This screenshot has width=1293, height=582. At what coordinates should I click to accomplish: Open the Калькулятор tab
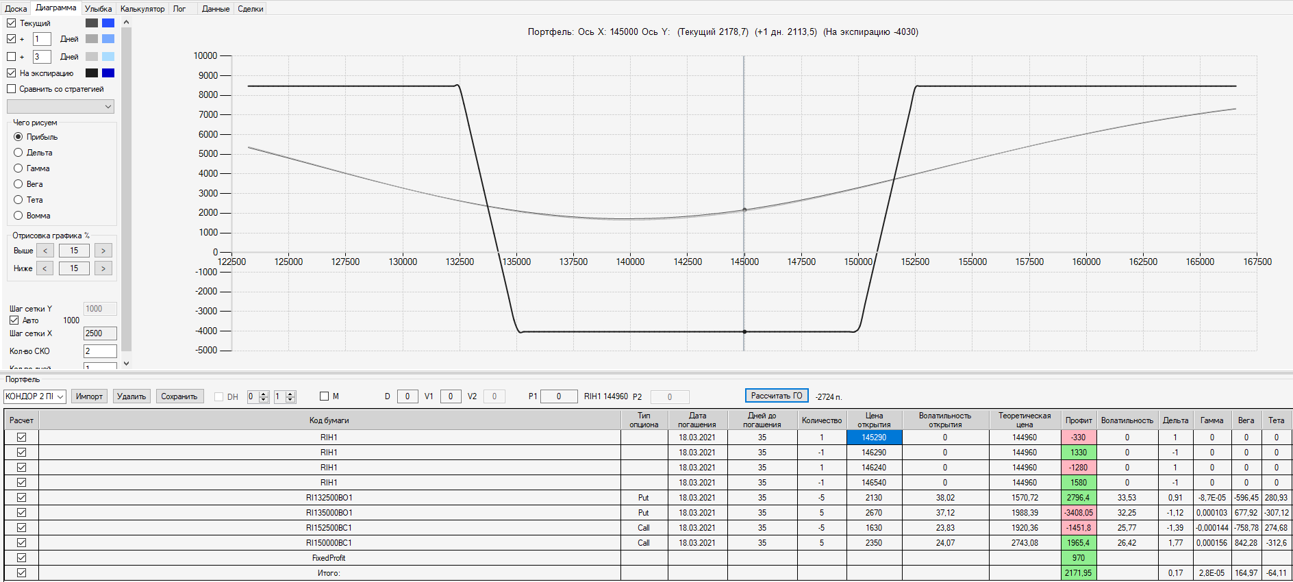(x=142, y=9)
